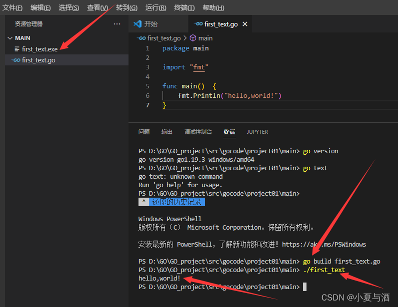Click the terminal cursor at last prompt

[x=305, y=287]
